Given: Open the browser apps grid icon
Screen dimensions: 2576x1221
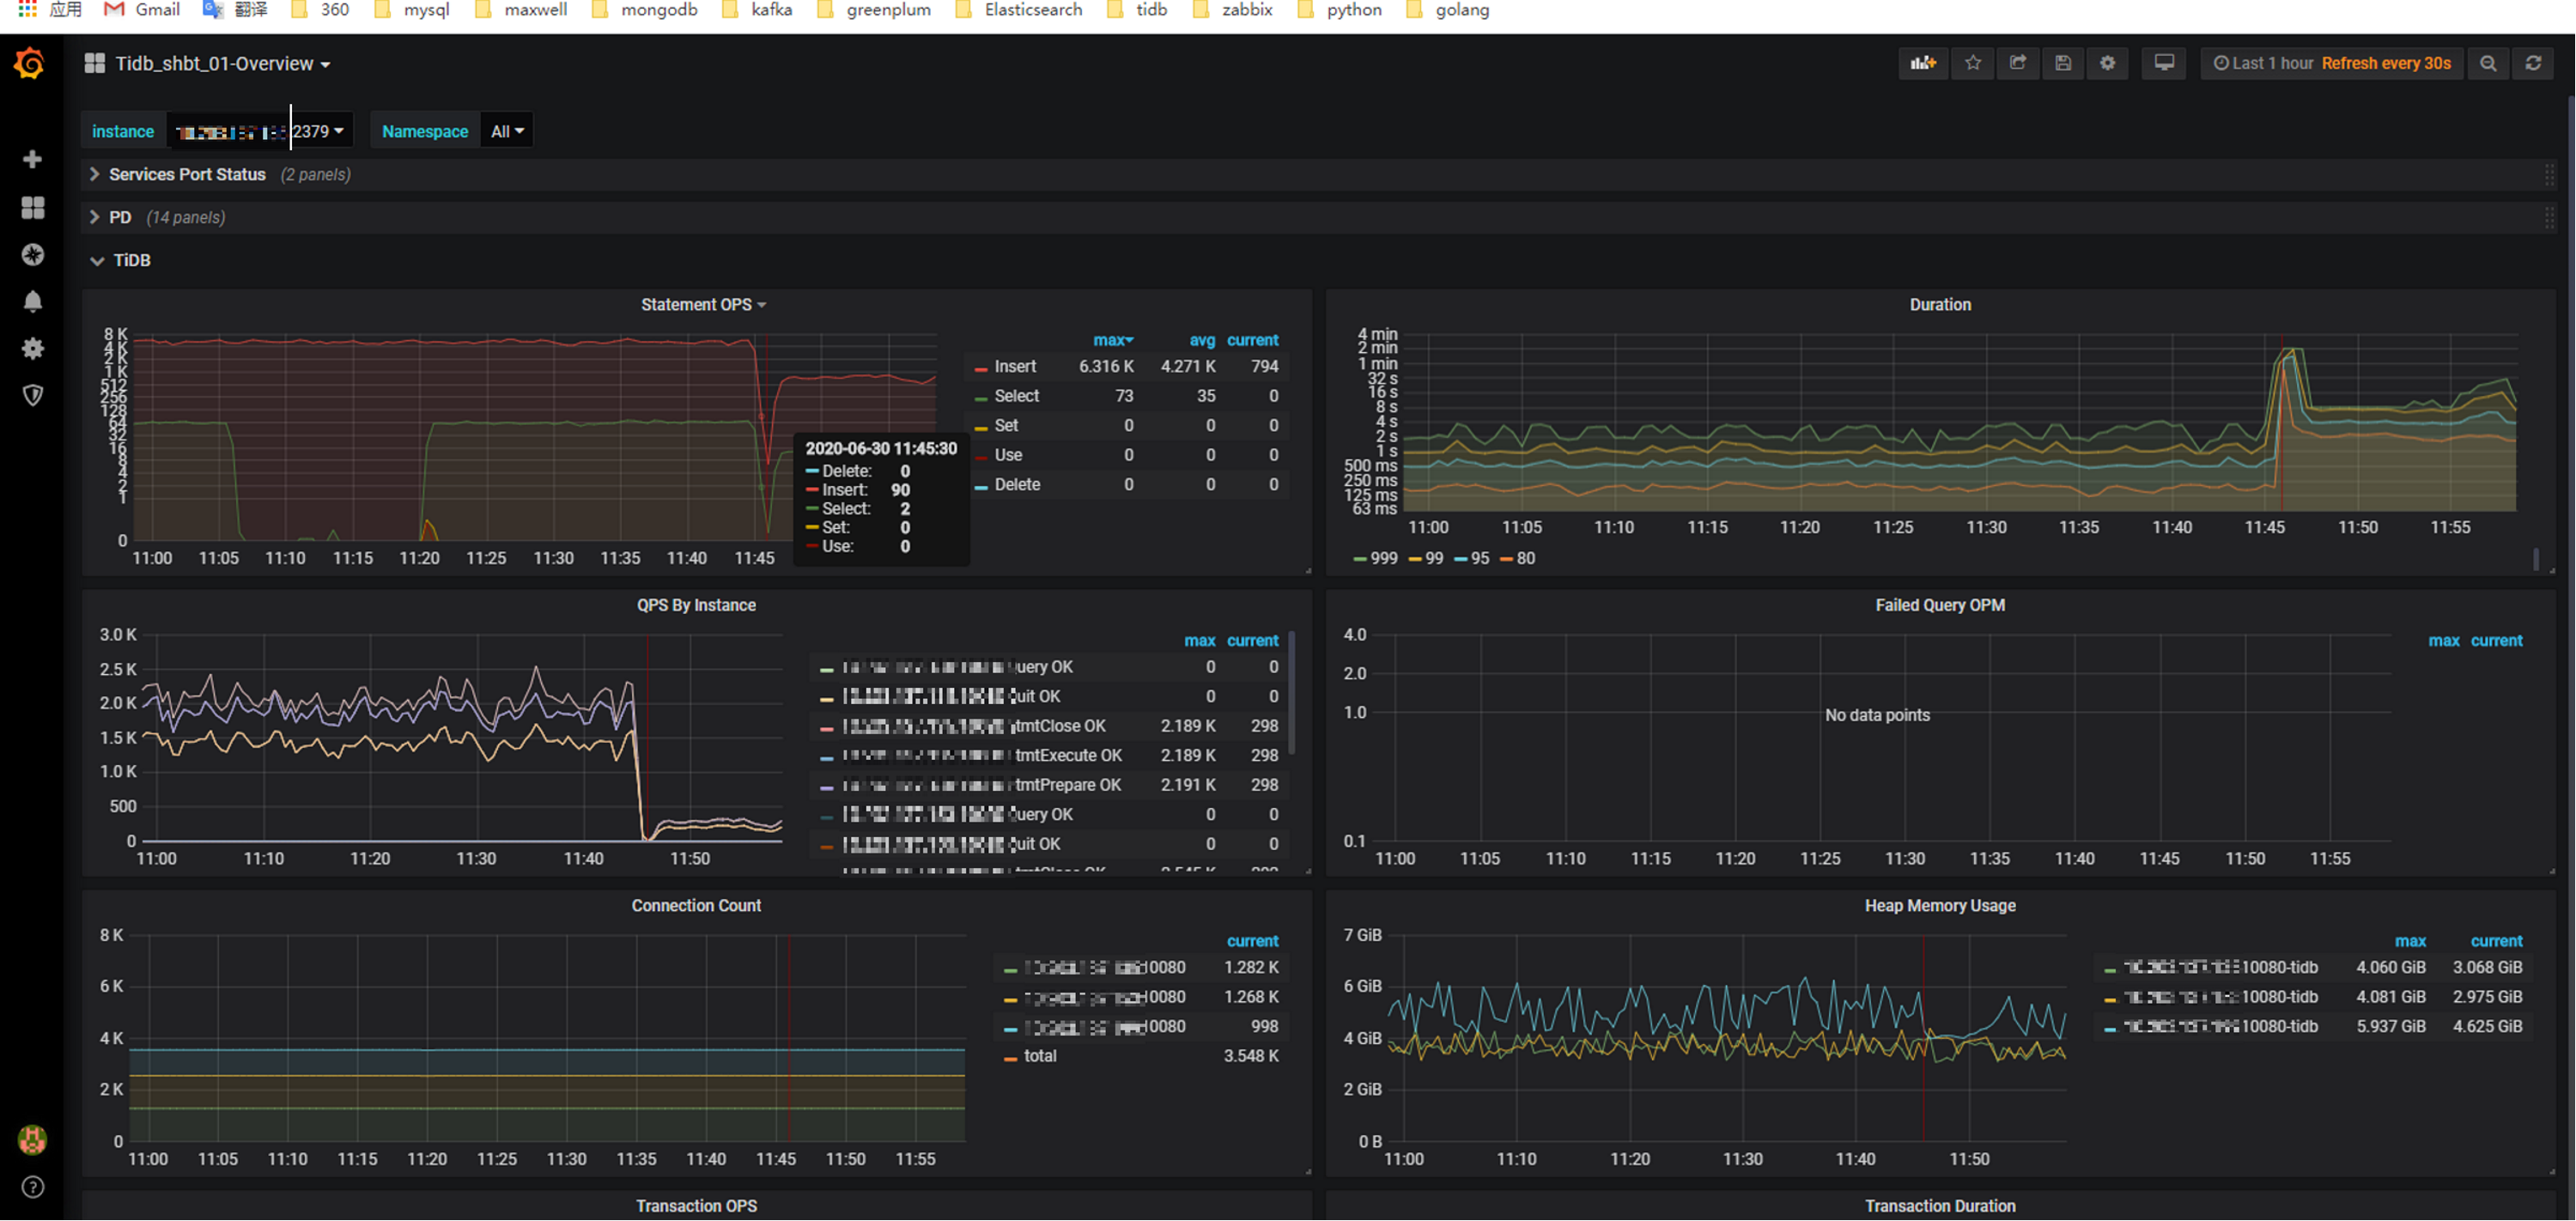Looking at the screenshot, I should [27, 9].
